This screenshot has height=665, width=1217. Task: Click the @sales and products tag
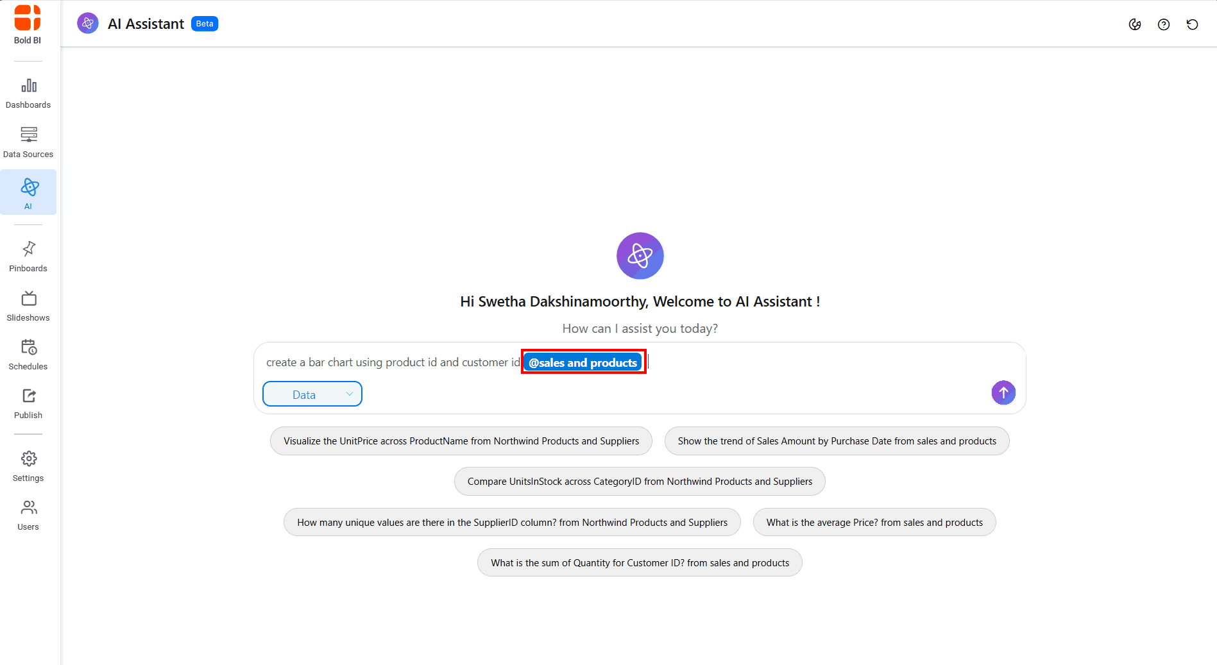[583, 362]
